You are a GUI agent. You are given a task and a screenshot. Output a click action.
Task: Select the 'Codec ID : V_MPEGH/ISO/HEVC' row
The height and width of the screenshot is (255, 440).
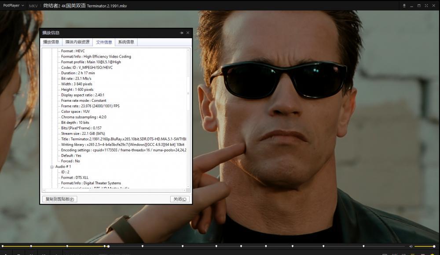[x=87, y=68]
